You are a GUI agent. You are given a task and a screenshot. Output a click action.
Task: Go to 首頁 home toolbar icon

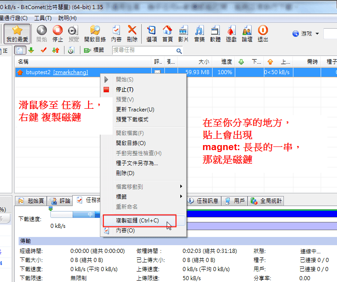[x=168, y=34]
